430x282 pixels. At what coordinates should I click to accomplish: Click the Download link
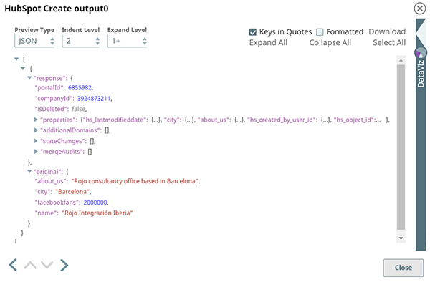coord(387,31)
